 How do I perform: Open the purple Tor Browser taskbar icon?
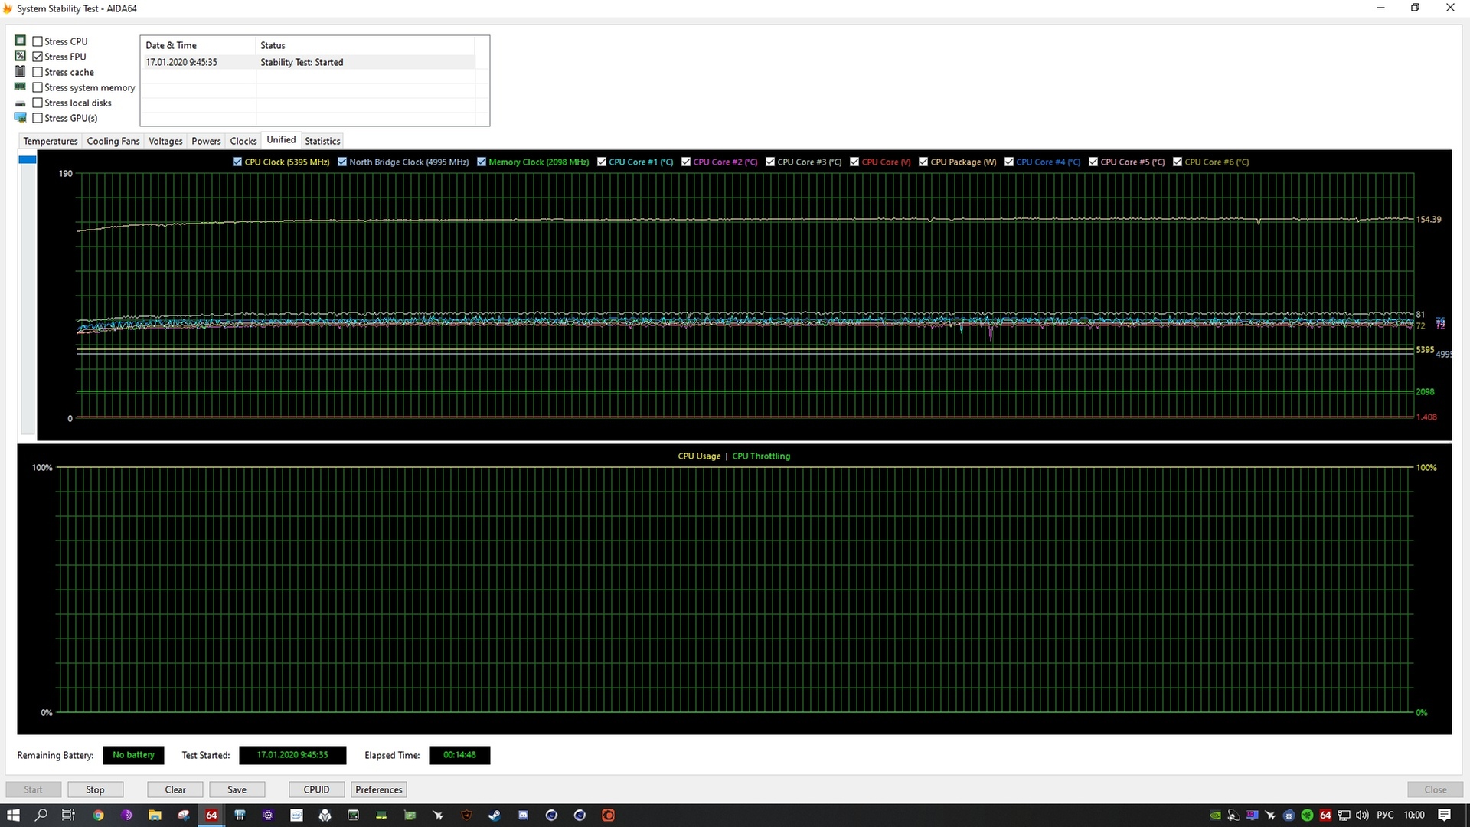(127, 815)
